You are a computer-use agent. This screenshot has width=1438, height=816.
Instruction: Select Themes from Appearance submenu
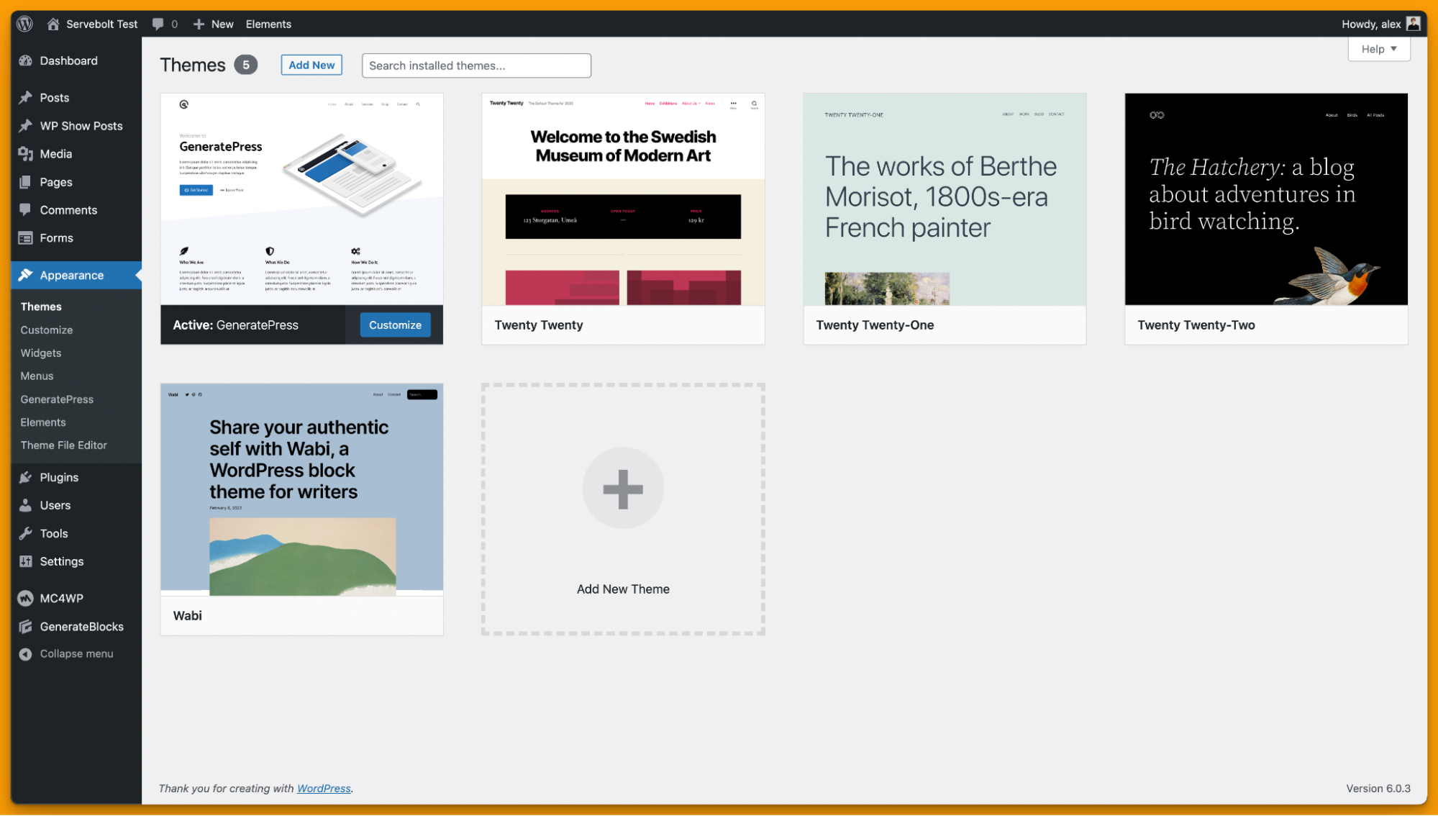[40, 307]
